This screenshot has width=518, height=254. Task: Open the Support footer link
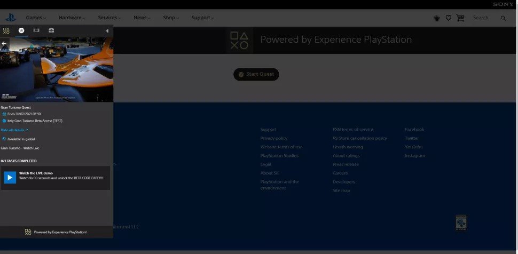click(268, 130)
